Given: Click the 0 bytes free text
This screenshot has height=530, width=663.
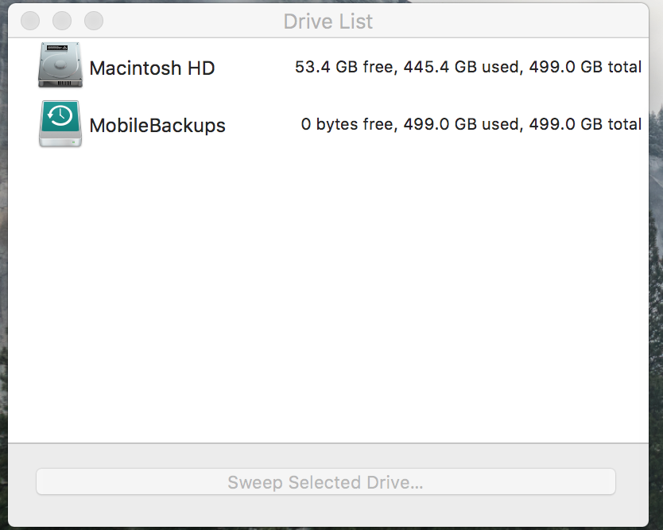Looking at the screenshot, I should pyautogui.click(x=347, y=124).
